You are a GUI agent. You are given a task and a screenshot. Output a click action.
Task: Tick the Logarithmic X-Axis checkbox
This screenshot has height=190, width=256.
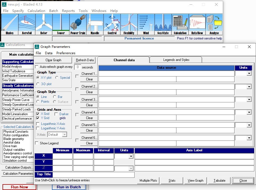tap(38, 124)
